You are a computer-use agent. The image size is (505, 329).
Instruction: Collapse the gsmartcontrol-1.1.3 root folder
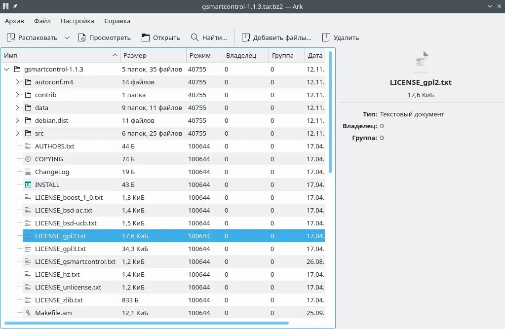tap(6, 69)
